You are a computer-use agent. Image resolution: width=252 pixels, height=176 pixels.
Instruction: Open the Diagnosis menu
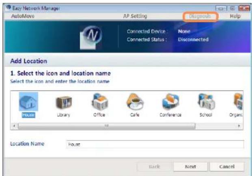point(200,16)
